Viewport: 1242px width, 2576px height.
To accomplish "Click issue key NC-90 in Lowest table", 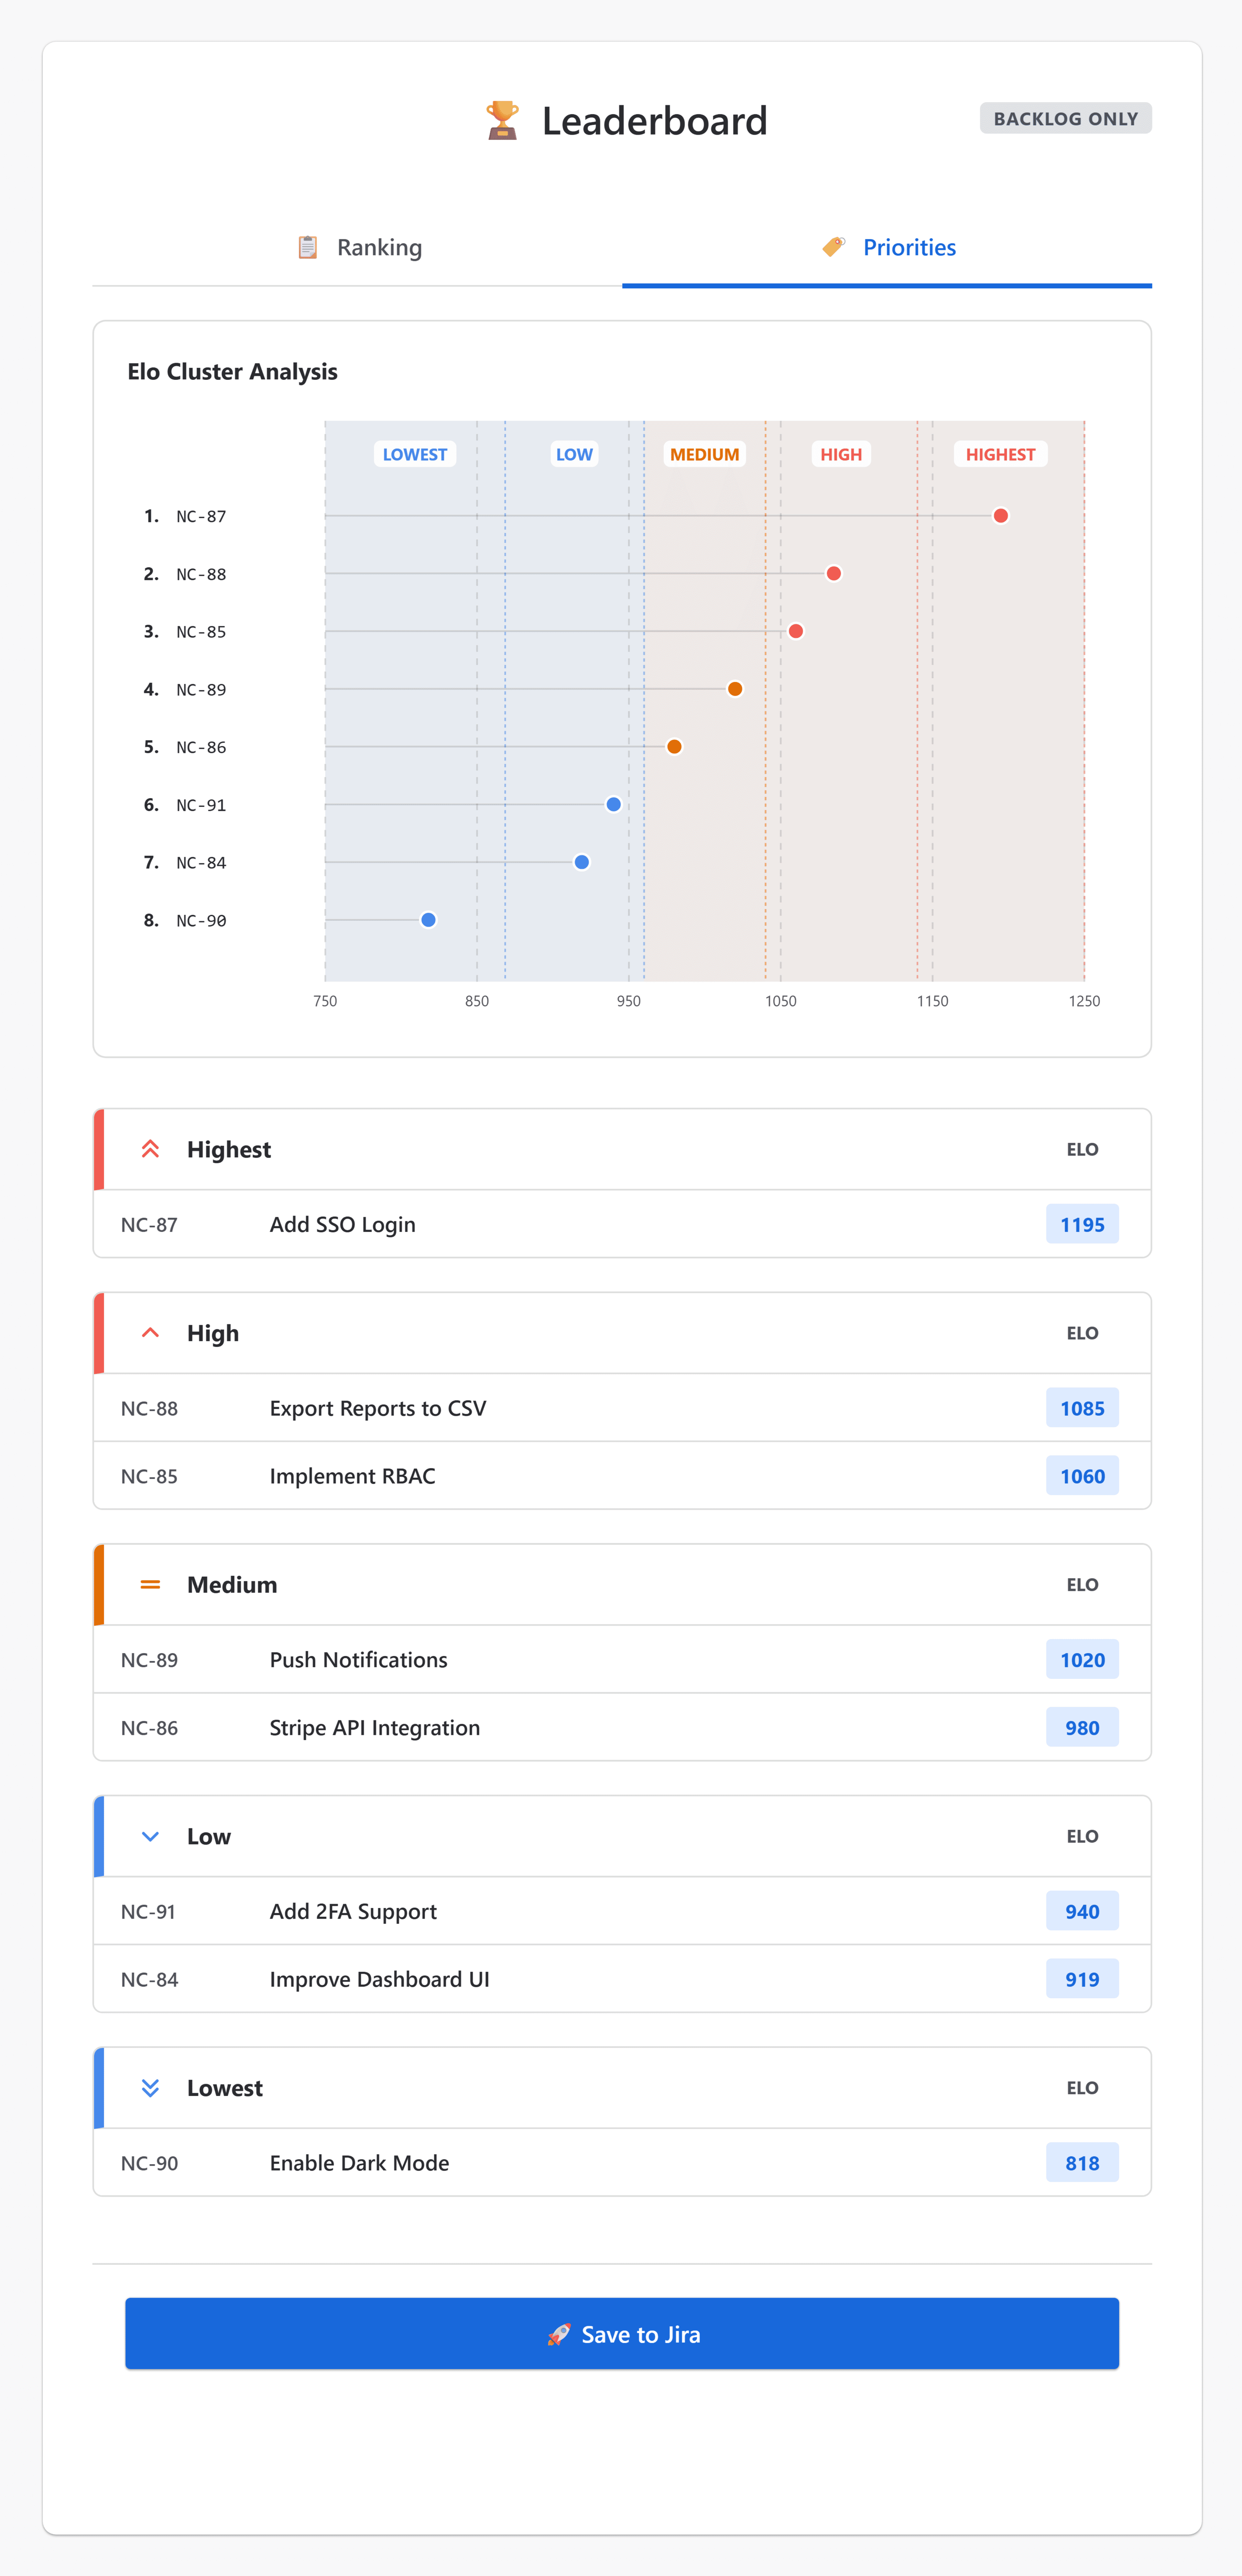I will click(149, 2163).
